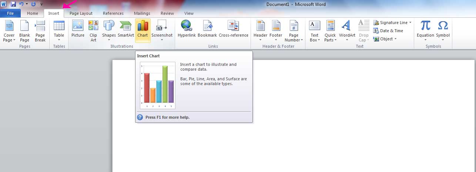The width and height of the screenshot is (476, 172).
Task: Open the Symbol menu
Action: (443, 31)
